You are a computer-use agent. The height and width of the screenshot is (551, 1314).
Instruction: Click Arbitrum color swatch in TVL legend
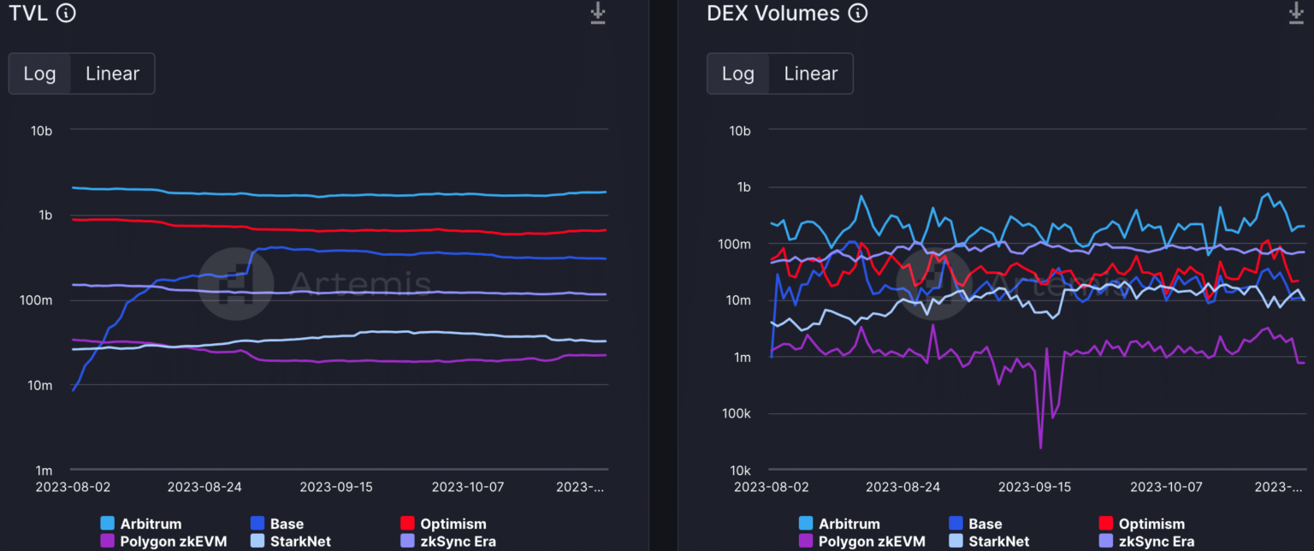coord(107,524)
